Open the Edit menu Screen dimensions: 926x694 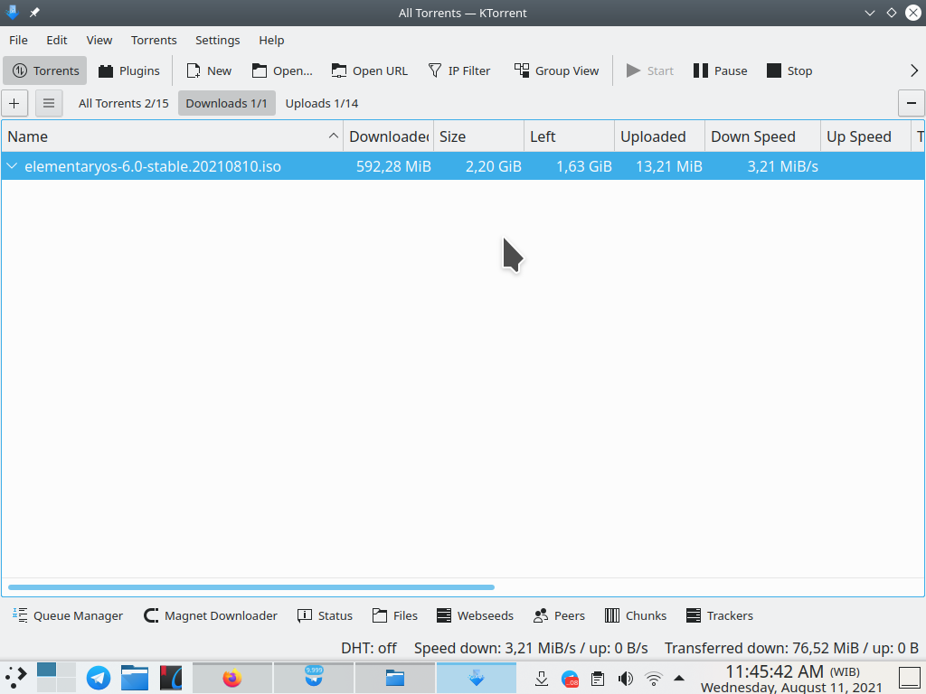tap(57, 40)
